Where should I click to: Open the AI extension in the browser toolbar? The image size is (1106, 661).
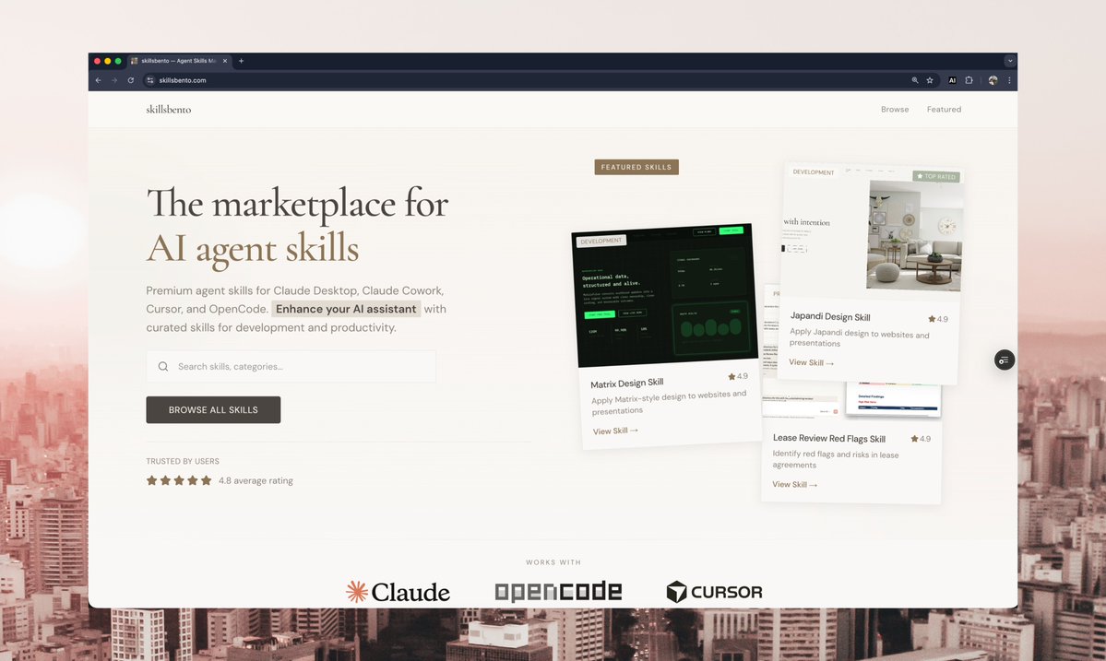point(952,80)
